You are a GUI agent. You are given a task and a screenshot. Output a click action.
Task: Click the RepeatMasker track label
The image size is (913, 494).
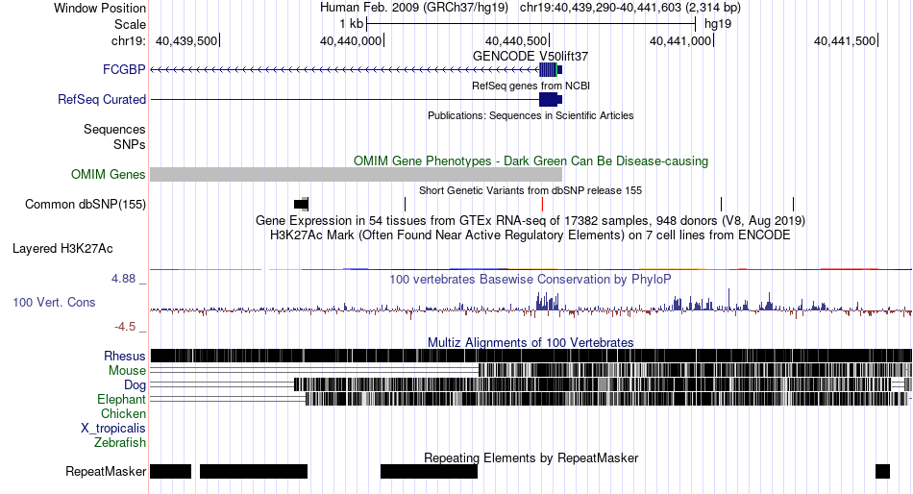point(106,471)
